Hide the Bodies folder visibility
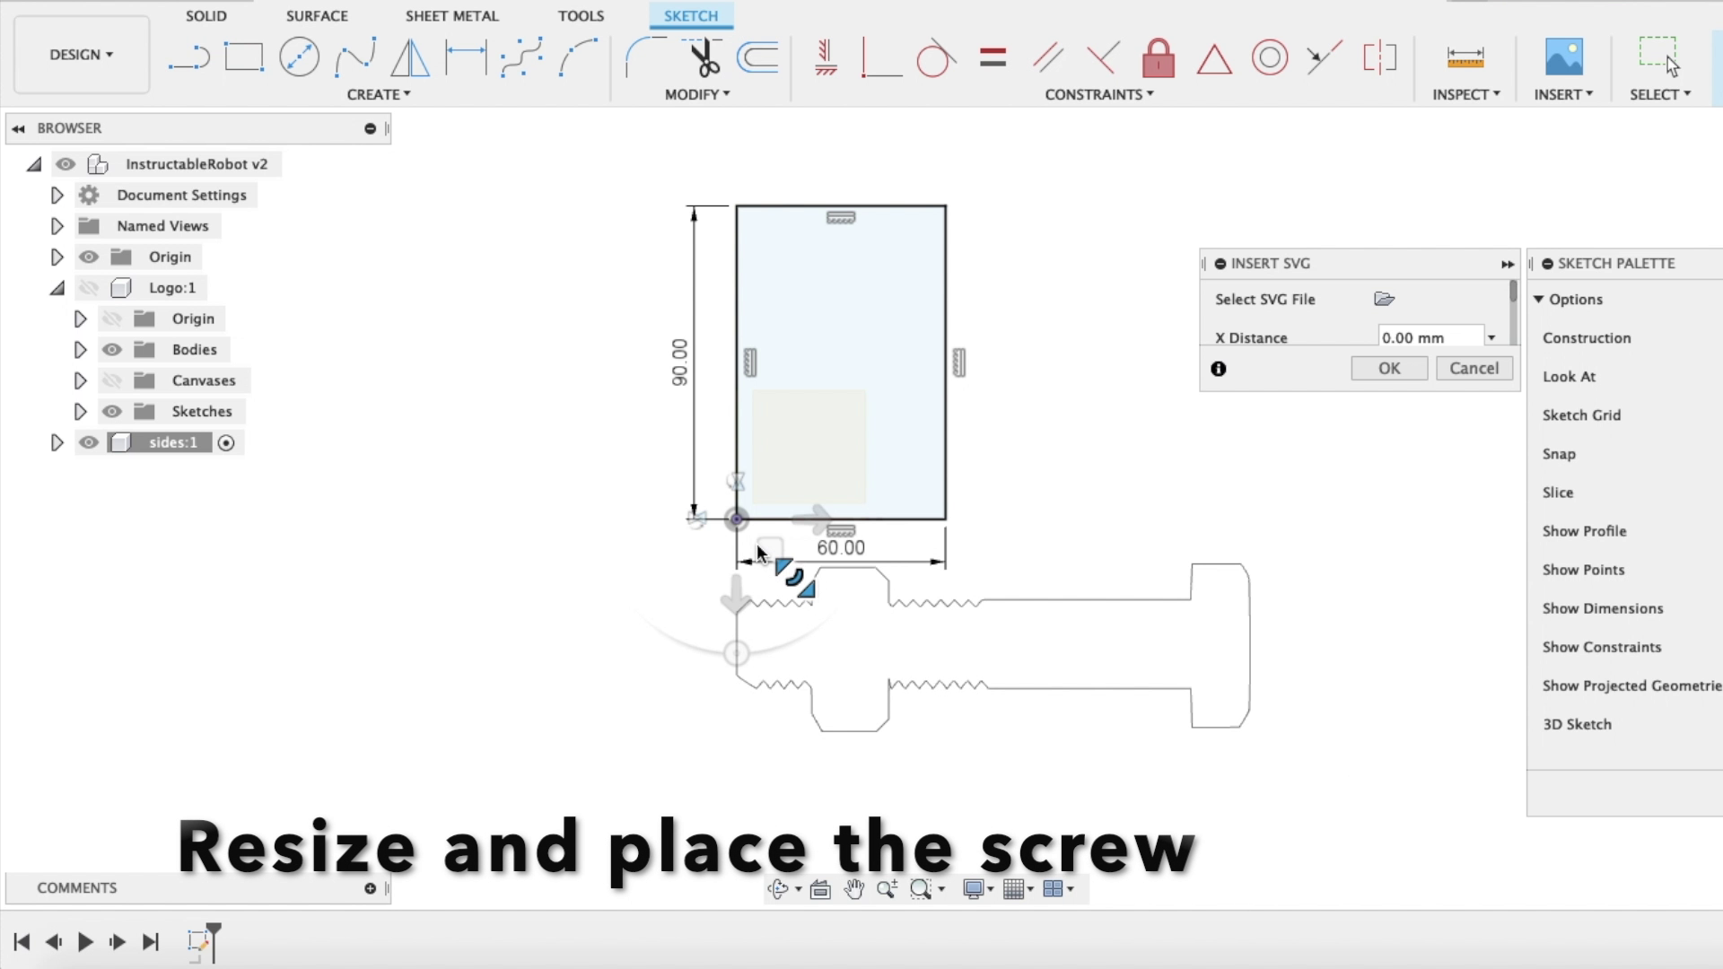The image size is (1723, 969). click(x=111, y=350)
